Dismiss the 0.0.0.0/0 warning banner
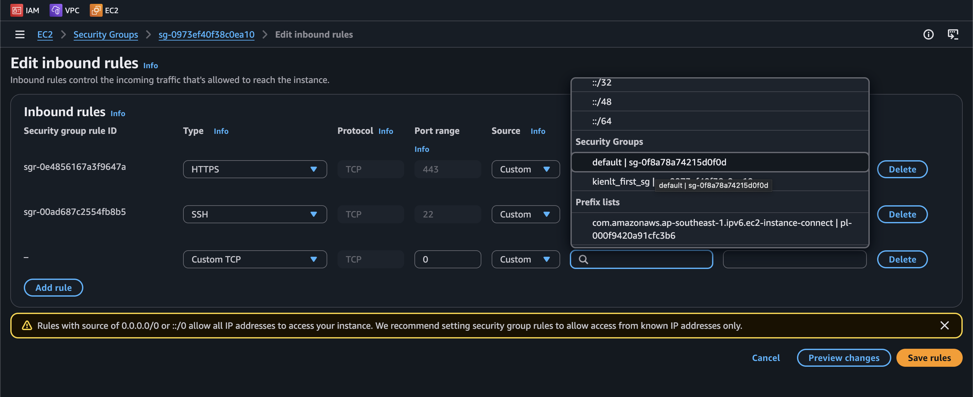Viewport: 973px width, 397px height. 944,325
